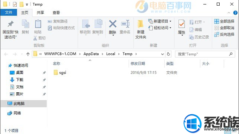Click the Cut (剪切) scissors icon
Image resolution: width=239 pixels, height=134 pixels.
[x=35, y=38]
